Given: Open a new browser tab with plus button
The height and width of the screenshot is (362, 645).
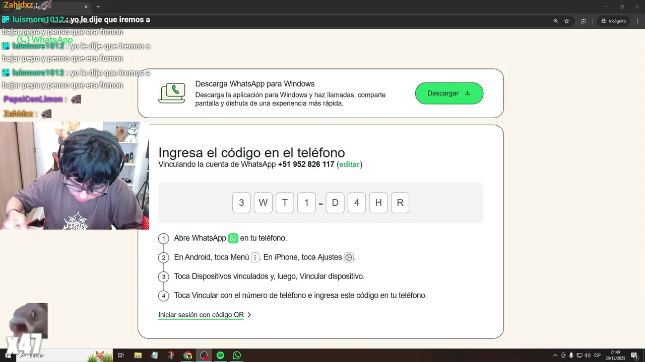Looking at the screenshot, I should click(x=98, y=7).
